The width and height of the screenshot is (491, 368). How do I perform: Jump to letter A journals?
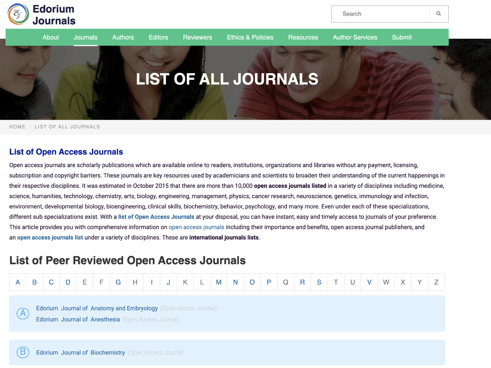[x=18, y=282]
